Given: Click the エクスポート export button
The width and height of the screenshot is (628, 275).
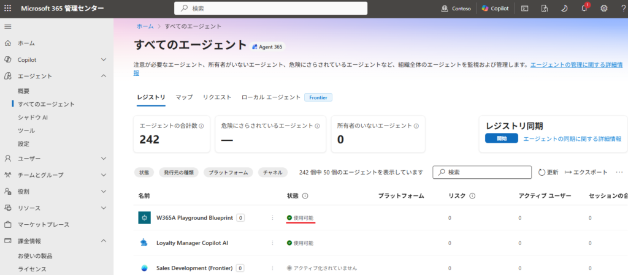Looking at the screenshot, I should coord(586,172).
